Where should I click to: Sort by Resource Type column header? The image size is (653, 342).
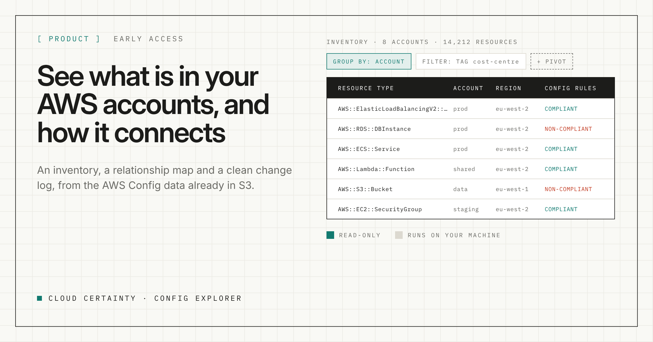coord(366,88)
